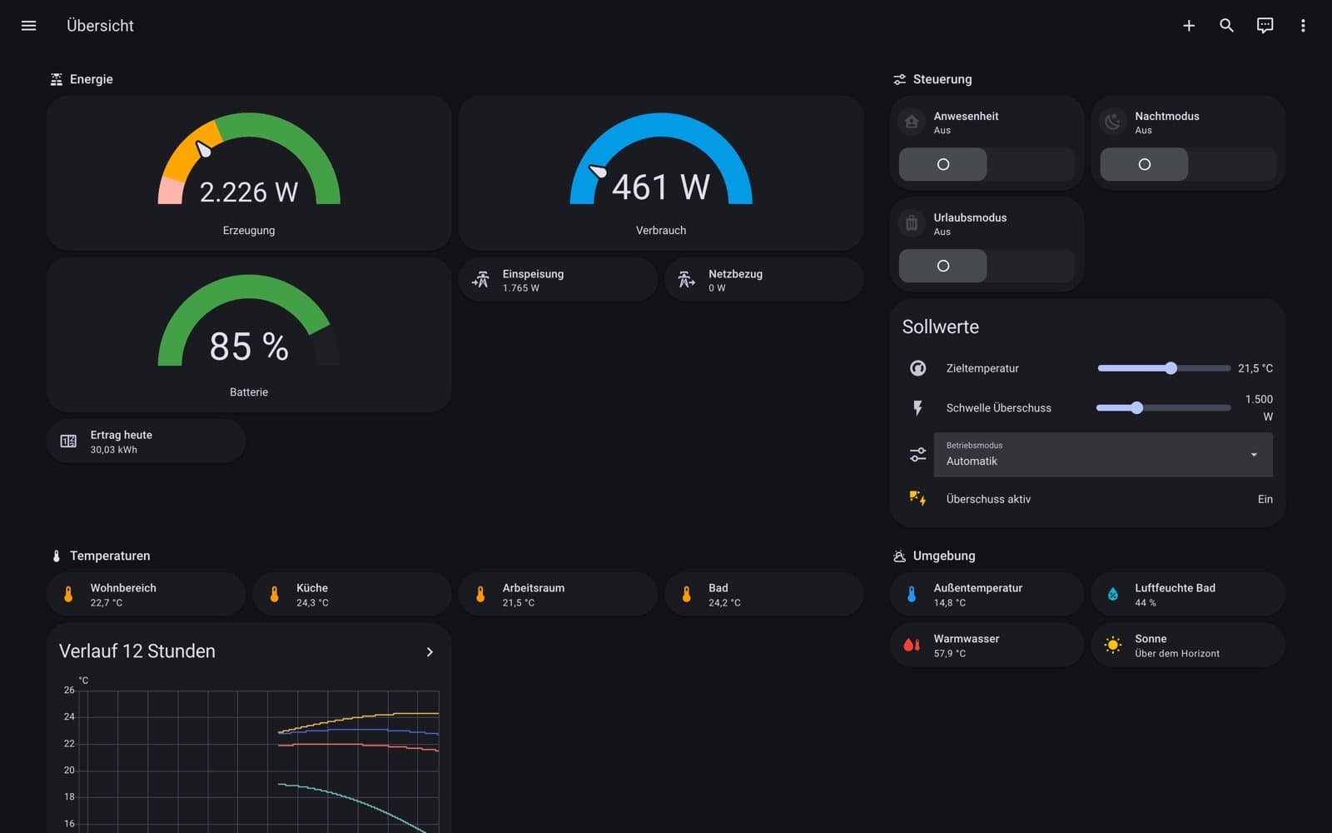Screen dimensions: 1332x833
Task: Adjust the Zieltemperatur slider
Action: 1164,368
